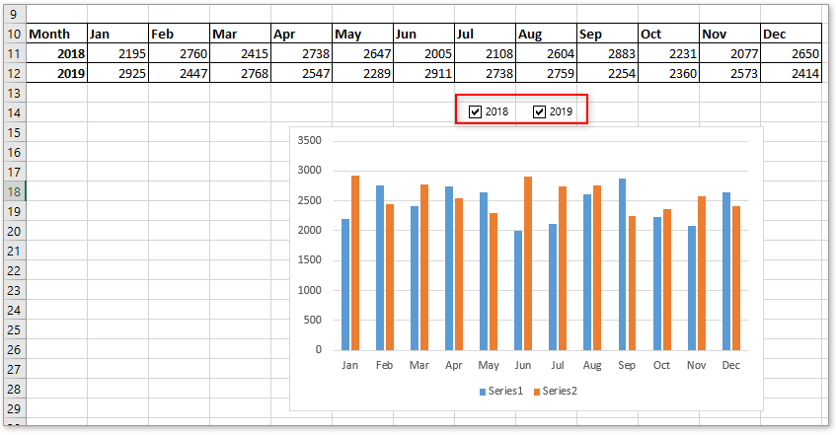The width and height of the screenshot is (836, 435).
Task: Select the Jan 2018 value 2195
Action: pyautogui.click(x=117, y=53)
